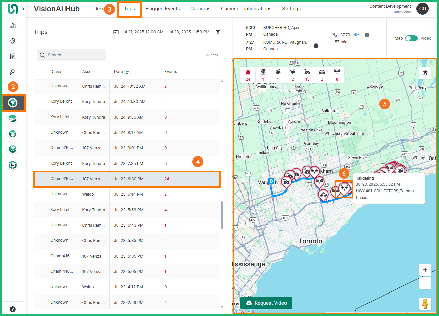Open the Camera configurations tab
The width and height of the screenshot is (439, 316).
246,9
